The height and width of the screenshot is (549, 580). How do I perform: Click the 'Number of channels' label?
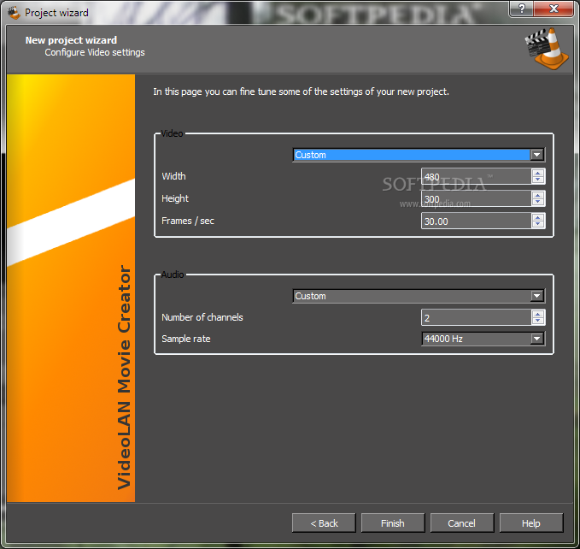[202, 317]
